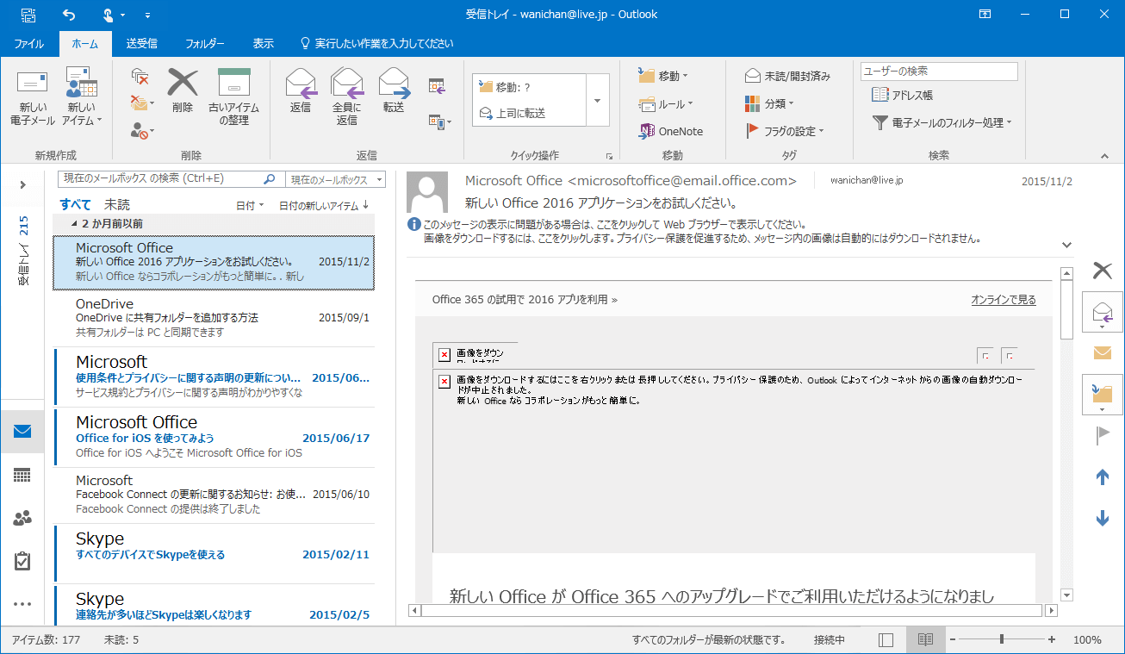1125x654 pixels.
Task: Expand the quick steps gallery
Action: (598, 100)
